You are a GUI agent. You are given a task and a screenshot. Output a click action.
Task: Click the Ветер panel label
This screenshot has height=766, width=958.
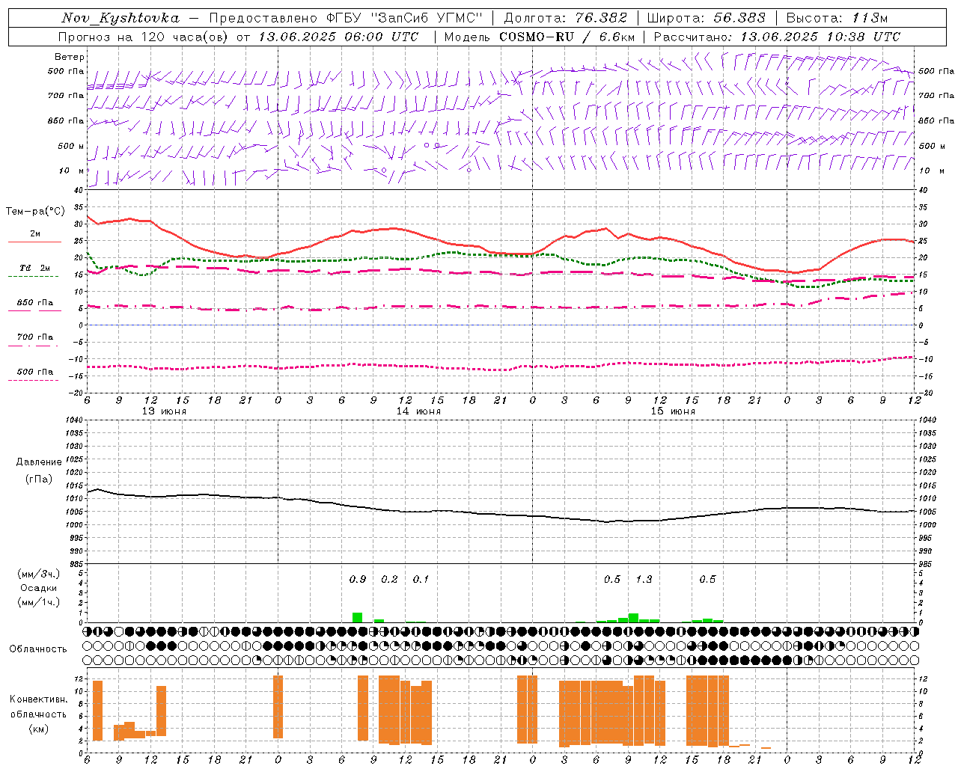(70, 57)
